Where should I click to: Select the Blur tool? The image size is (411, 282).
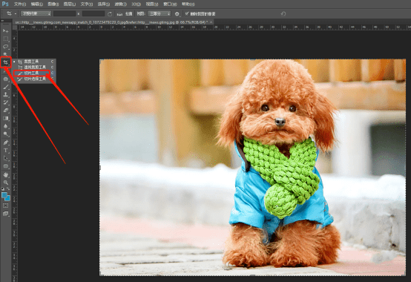point(5,126)
